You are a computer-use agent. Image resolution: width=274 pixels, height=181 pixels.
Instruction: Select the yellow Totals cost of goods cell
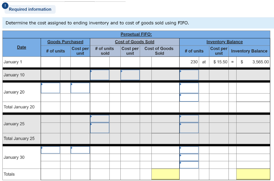165,174
